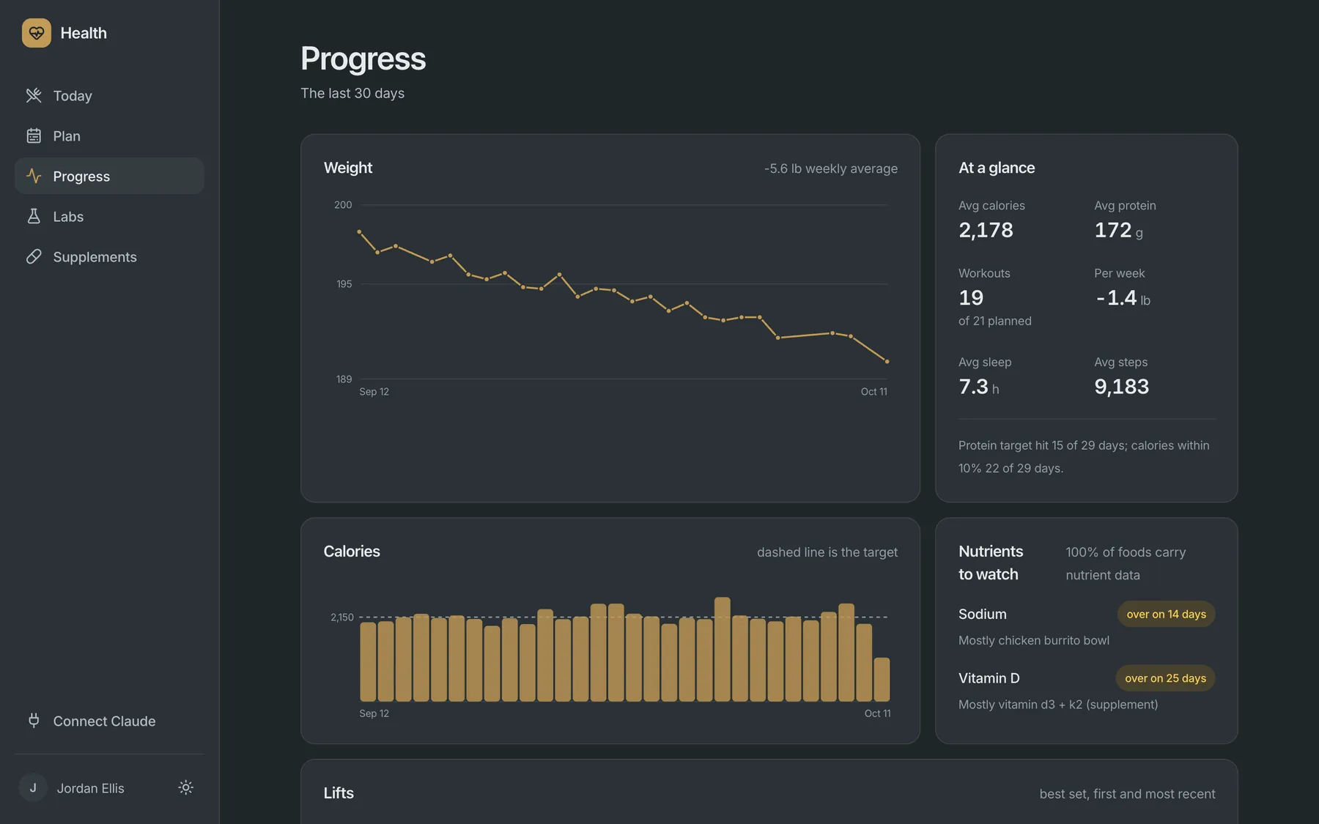Click the Connect Claude plug icon
Screen dimensions: 1319x824
[34, 721]
